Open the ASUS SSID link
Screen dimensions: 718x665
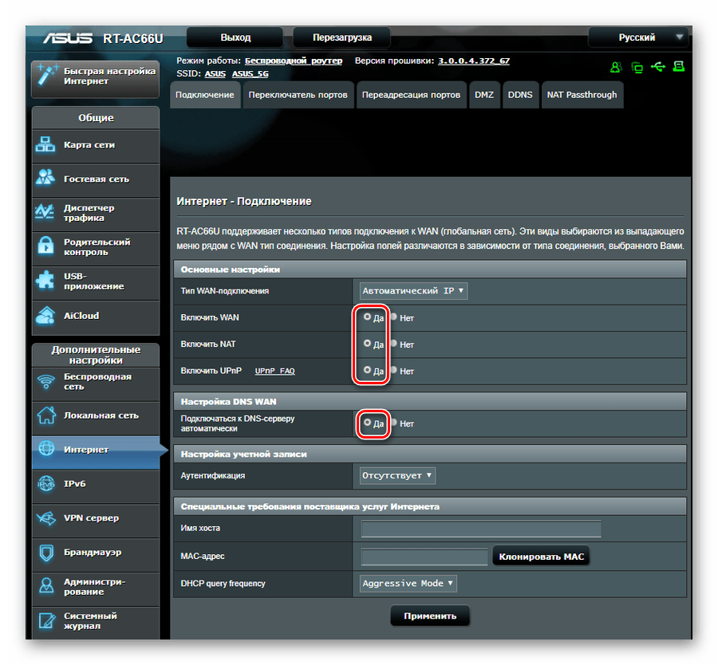(x=215, y=73)
